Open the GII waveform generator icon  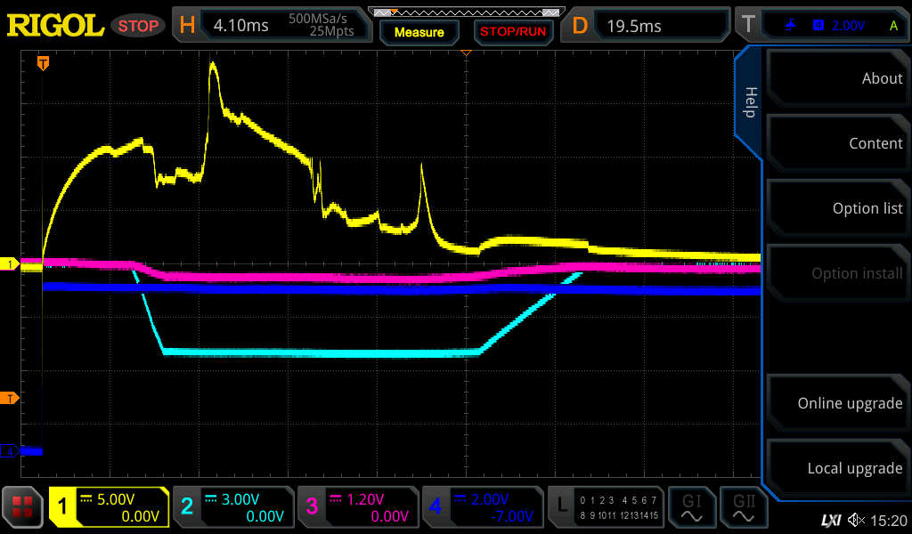(745, 507)
